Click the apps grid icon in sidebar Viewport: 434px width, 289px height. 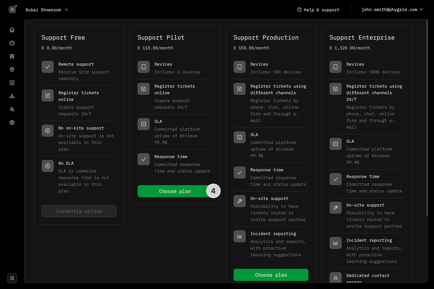[12, 56]
